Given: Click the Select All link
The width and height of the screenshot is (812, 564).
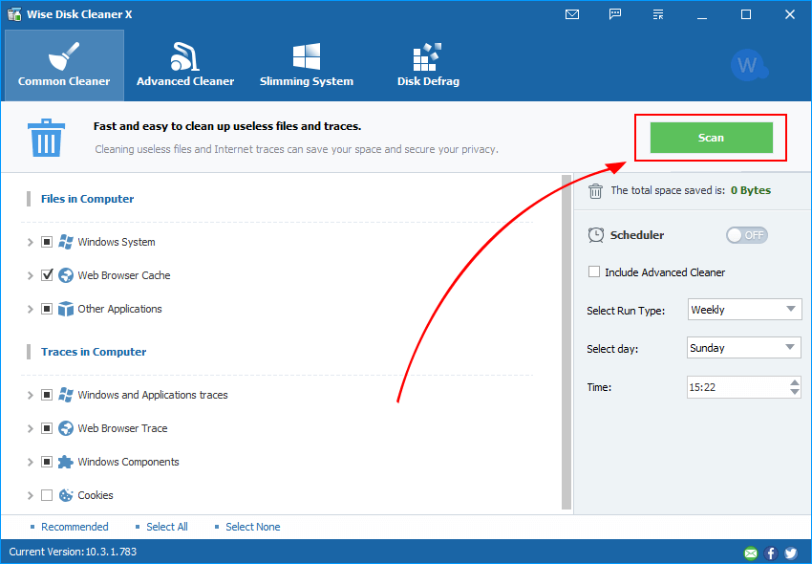Looking at the screenshot, I should (166, 527).
